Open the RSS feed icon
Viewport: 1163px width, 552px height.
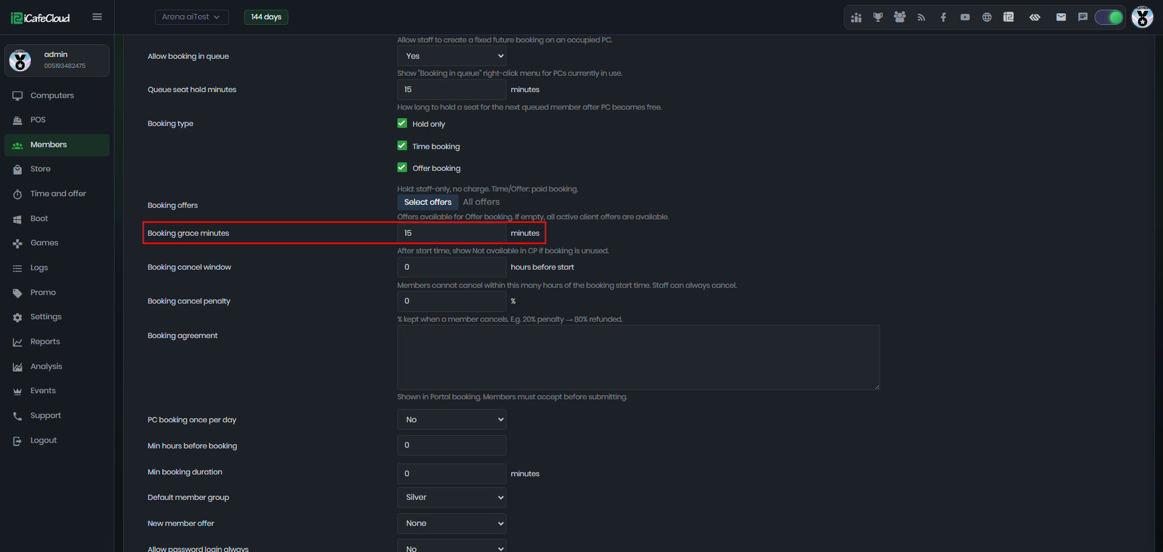click(x=921, y=18)
